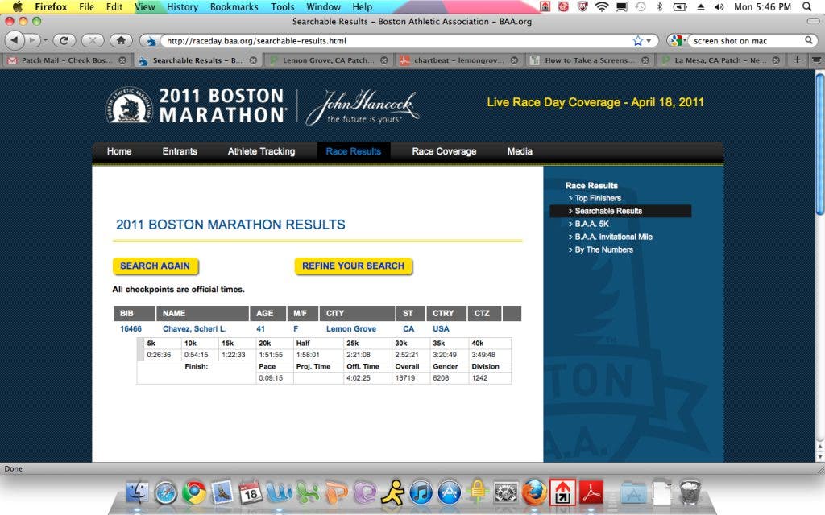This screenshot has height=515, width=825.
Task: Adjust volume via menu bar speaker icon
Action: 719,6
